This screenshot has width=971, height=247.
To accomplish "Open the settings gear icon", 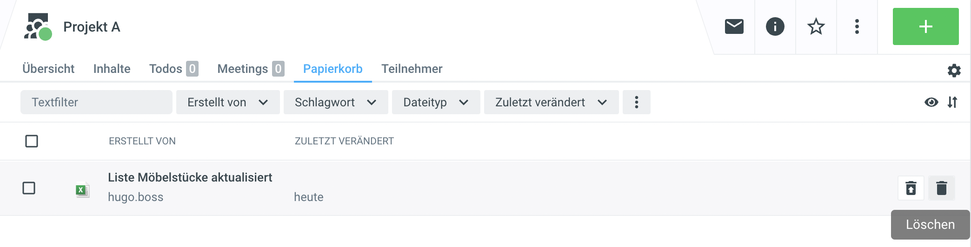I will point(954,71).
